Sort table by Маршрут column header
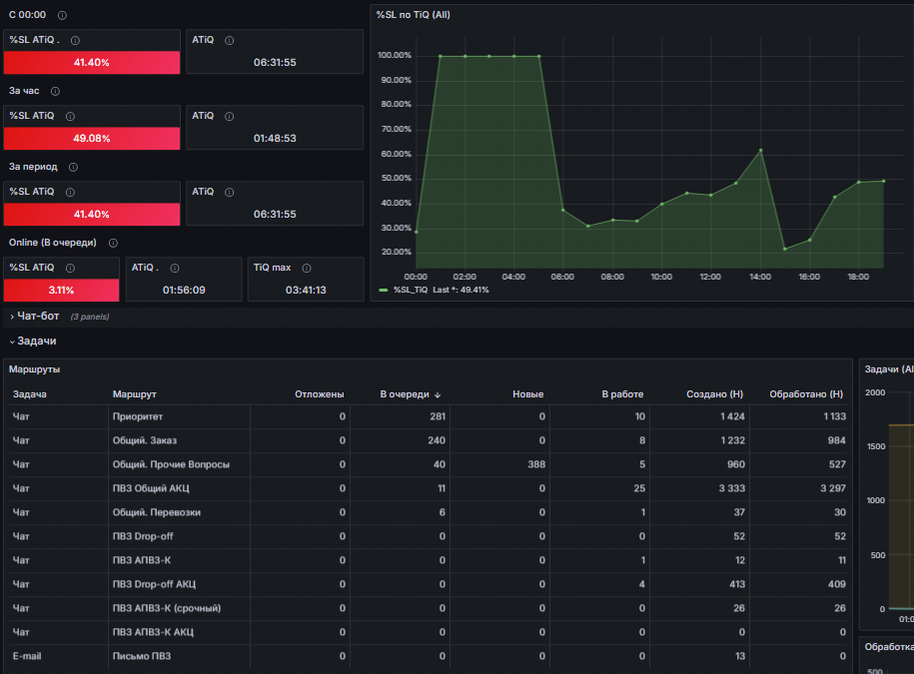The width and height of the screenshot is (914, 674). coord(134,394)
